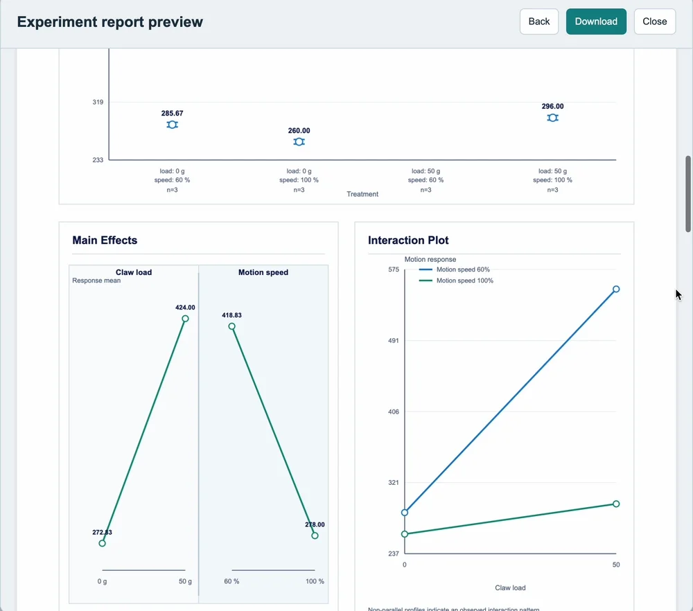Click the '0 g' axis tick label
Image resolution: width=693 pixels, height=611 pixels.
102,581
